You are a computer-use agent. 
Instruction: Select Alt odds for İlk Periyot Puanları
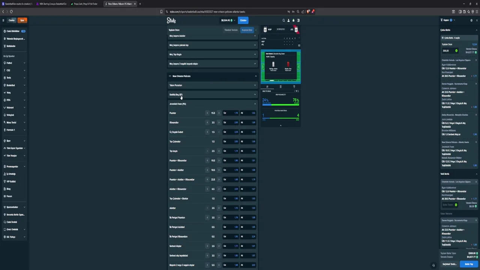248,217
